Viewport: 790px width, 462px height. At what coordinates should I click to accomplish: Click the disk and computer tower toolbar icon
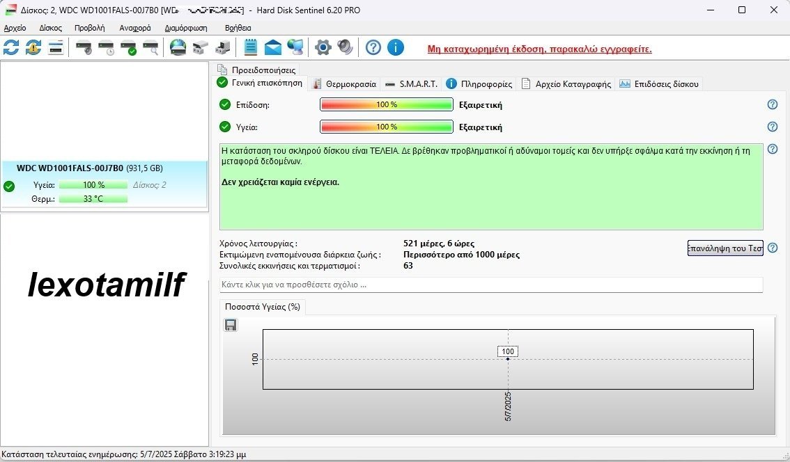223,48
